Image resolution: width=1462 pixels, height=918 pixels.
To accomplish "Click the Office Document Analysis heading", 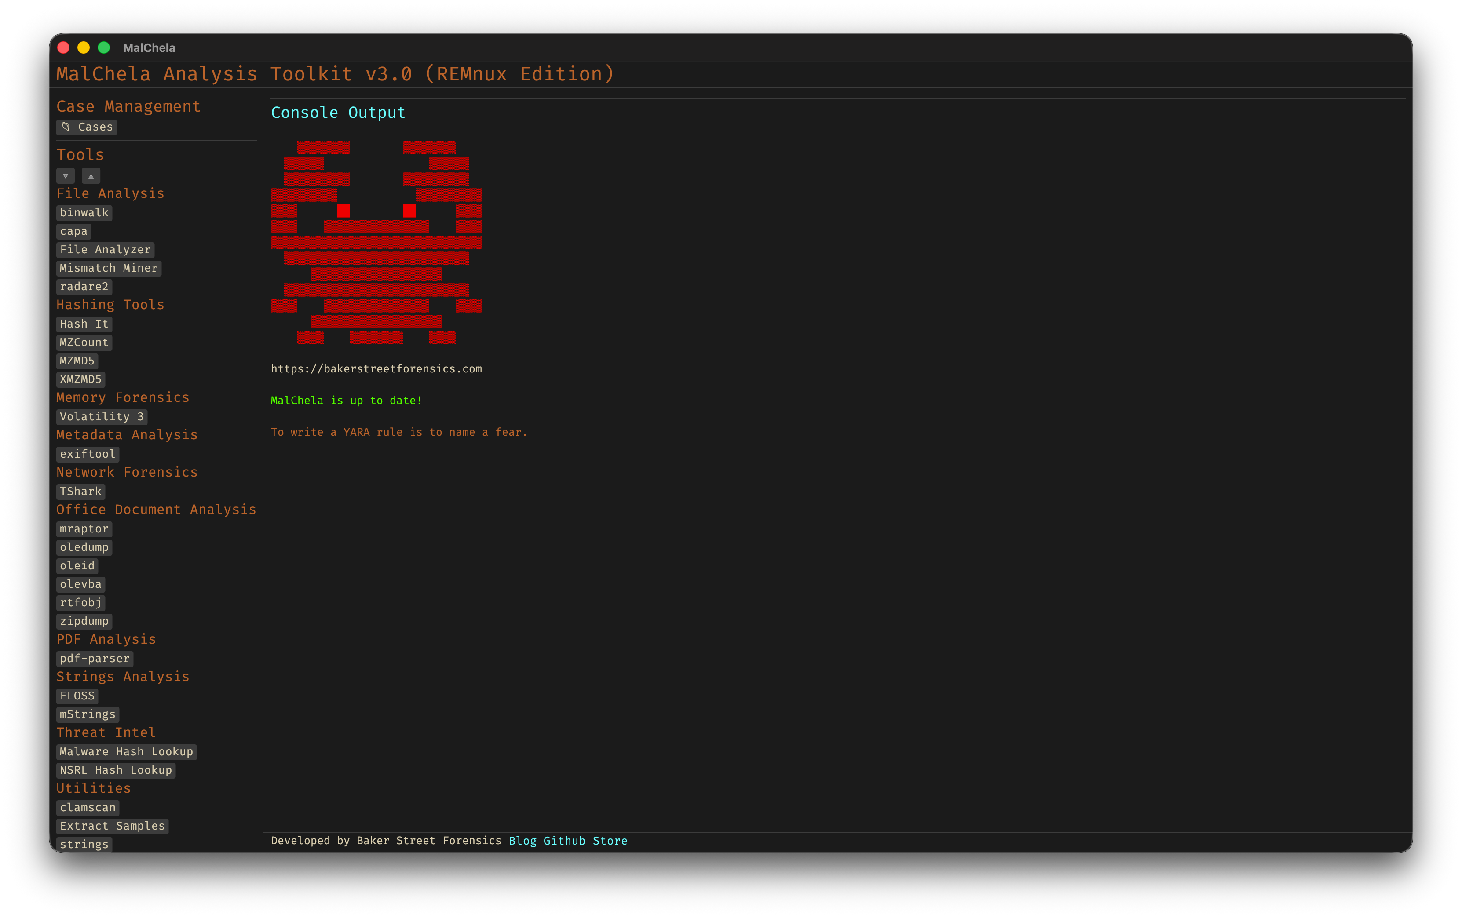I will [156, 510].
